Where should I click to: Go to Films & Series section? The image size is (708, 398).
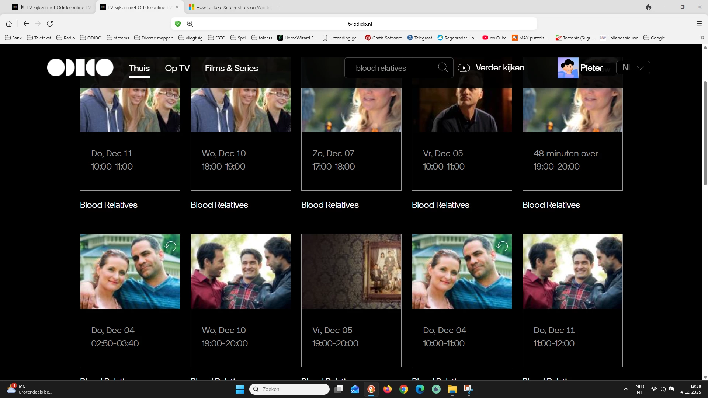point(231,68)
